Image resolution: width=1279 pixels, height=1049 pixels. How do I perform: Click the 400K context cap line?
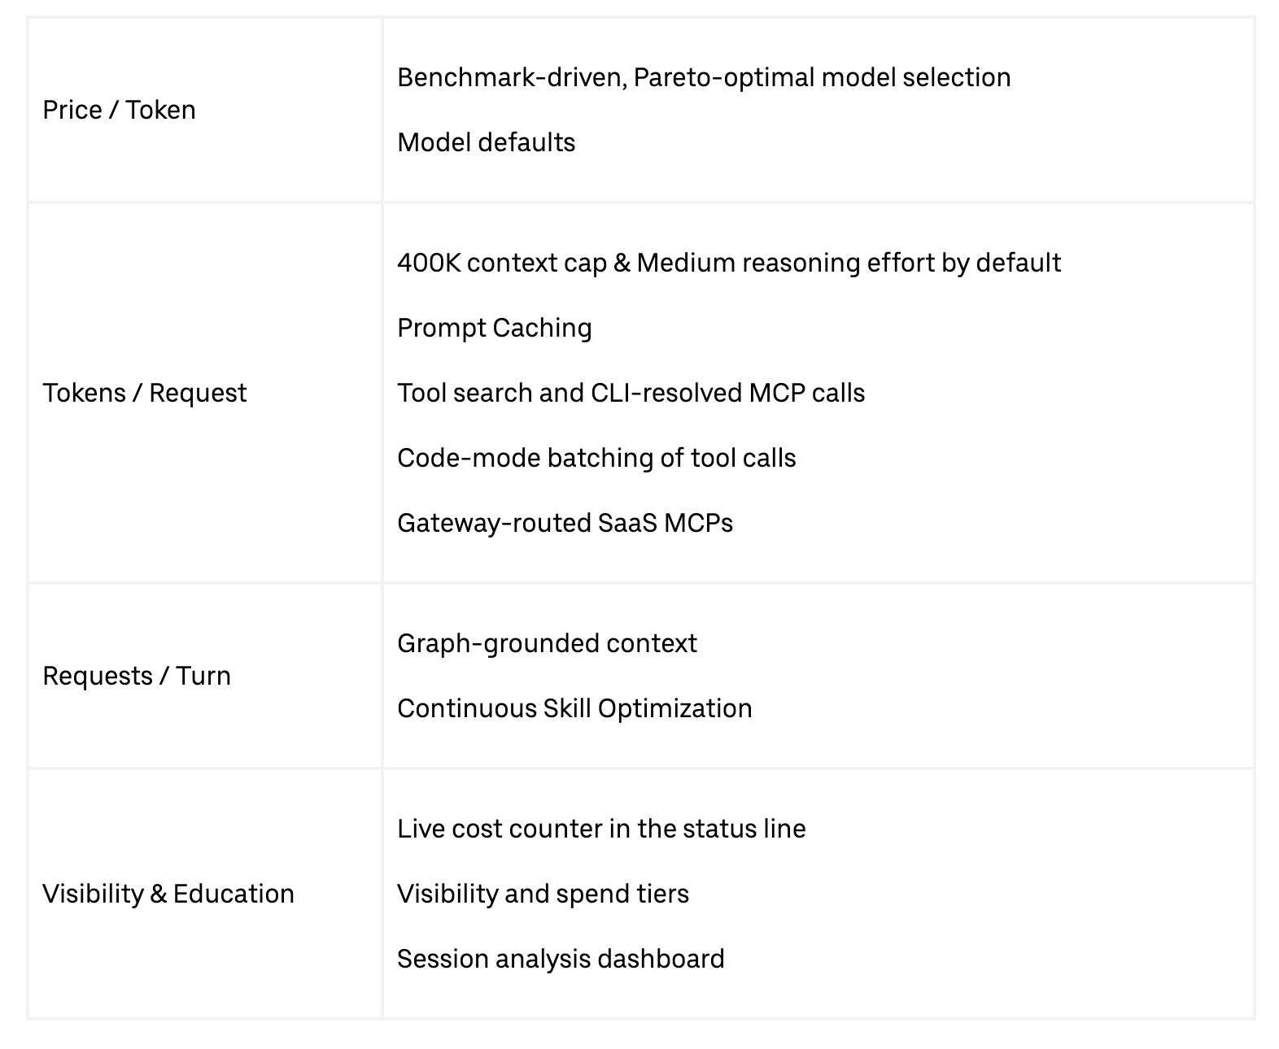(x=729, y=263)
